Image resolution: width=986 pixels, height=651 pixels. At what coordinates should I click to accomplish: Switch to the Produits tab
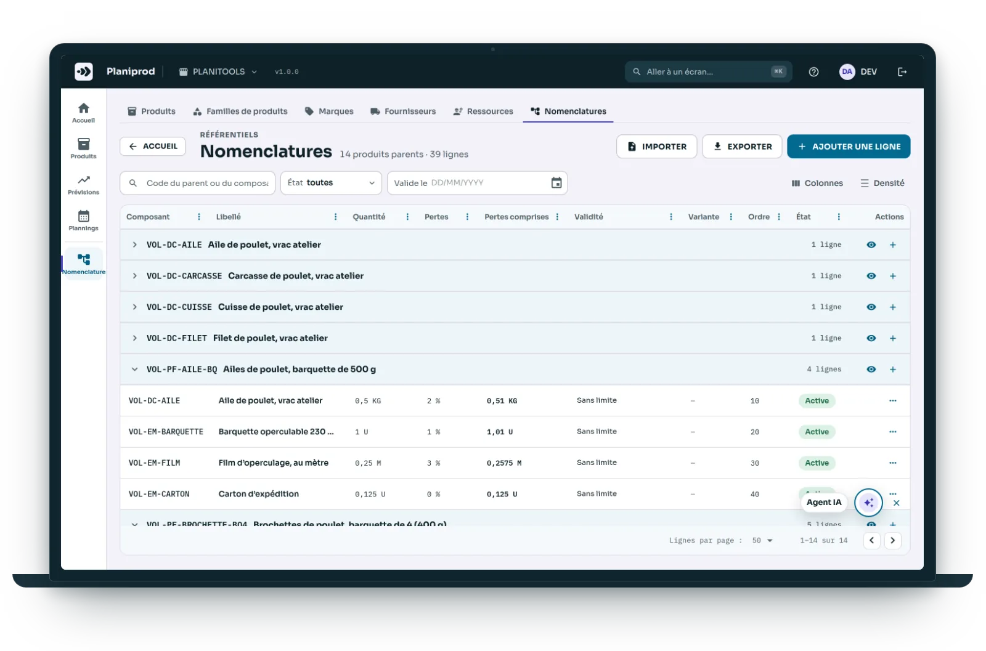pyautogui.click(x=152, y=111)
